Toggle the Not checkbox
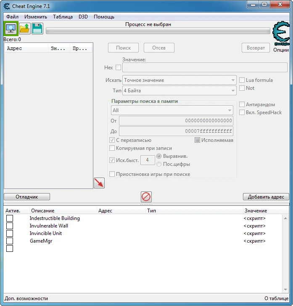293x306 pixels. 242,88
